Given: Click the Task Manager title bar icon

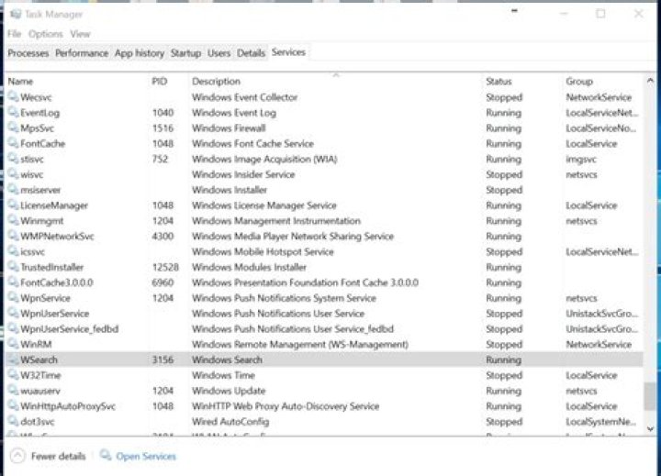Looking at the screenshot, I should pos(16,14).
